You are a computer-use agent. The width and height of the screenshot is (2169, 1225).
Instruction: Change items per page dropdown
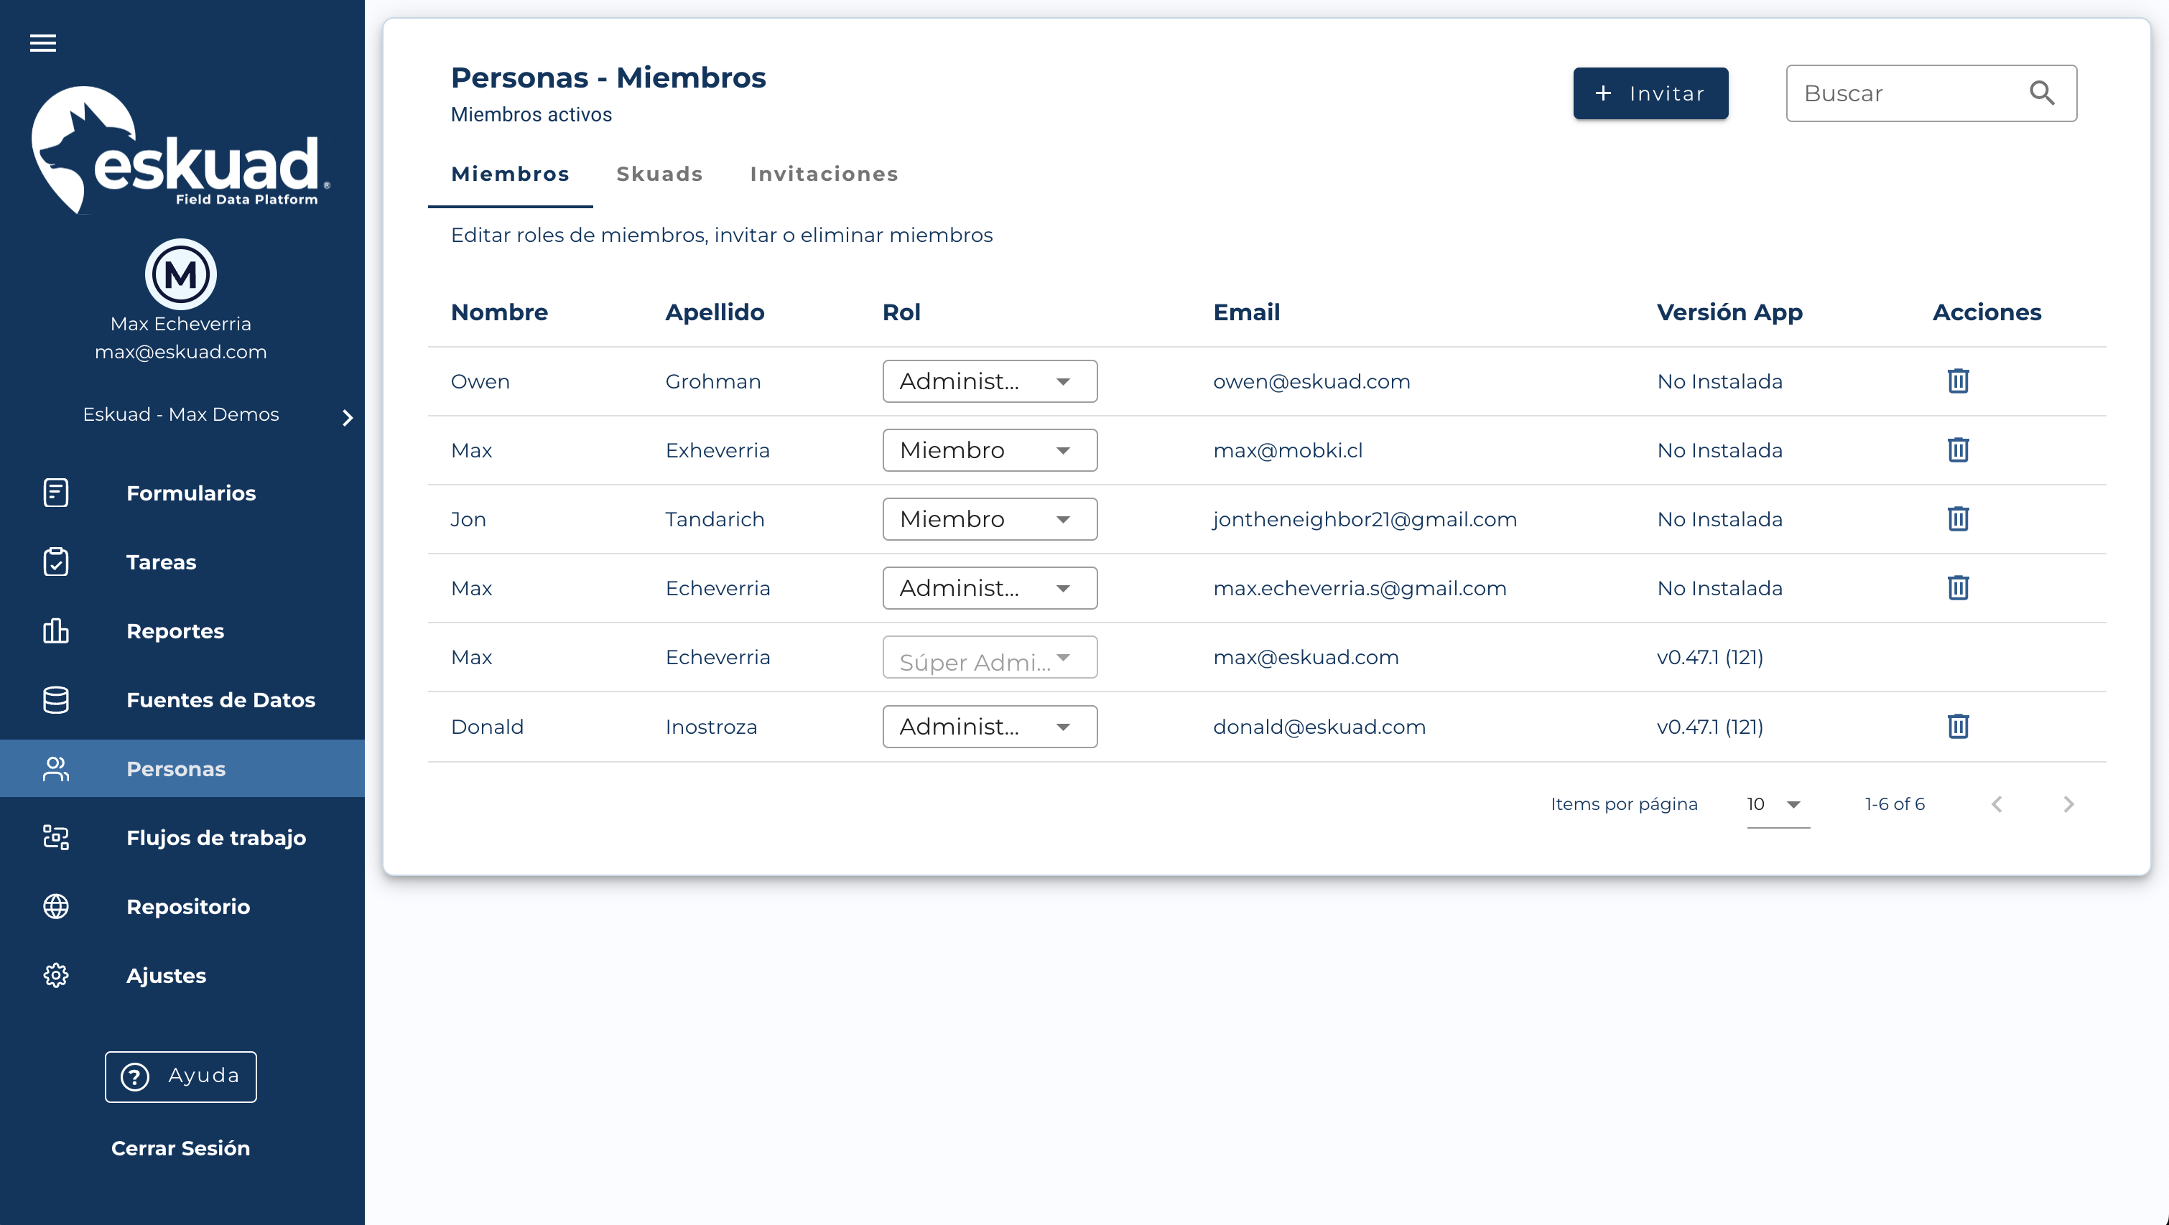(x=1778, y=805)
